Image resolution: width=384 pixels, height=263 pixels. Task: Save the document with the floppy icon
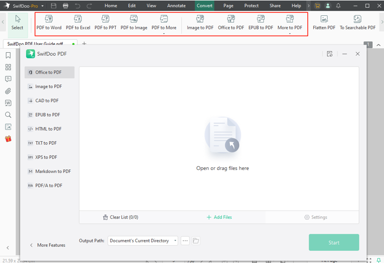[x=54, y=6]
